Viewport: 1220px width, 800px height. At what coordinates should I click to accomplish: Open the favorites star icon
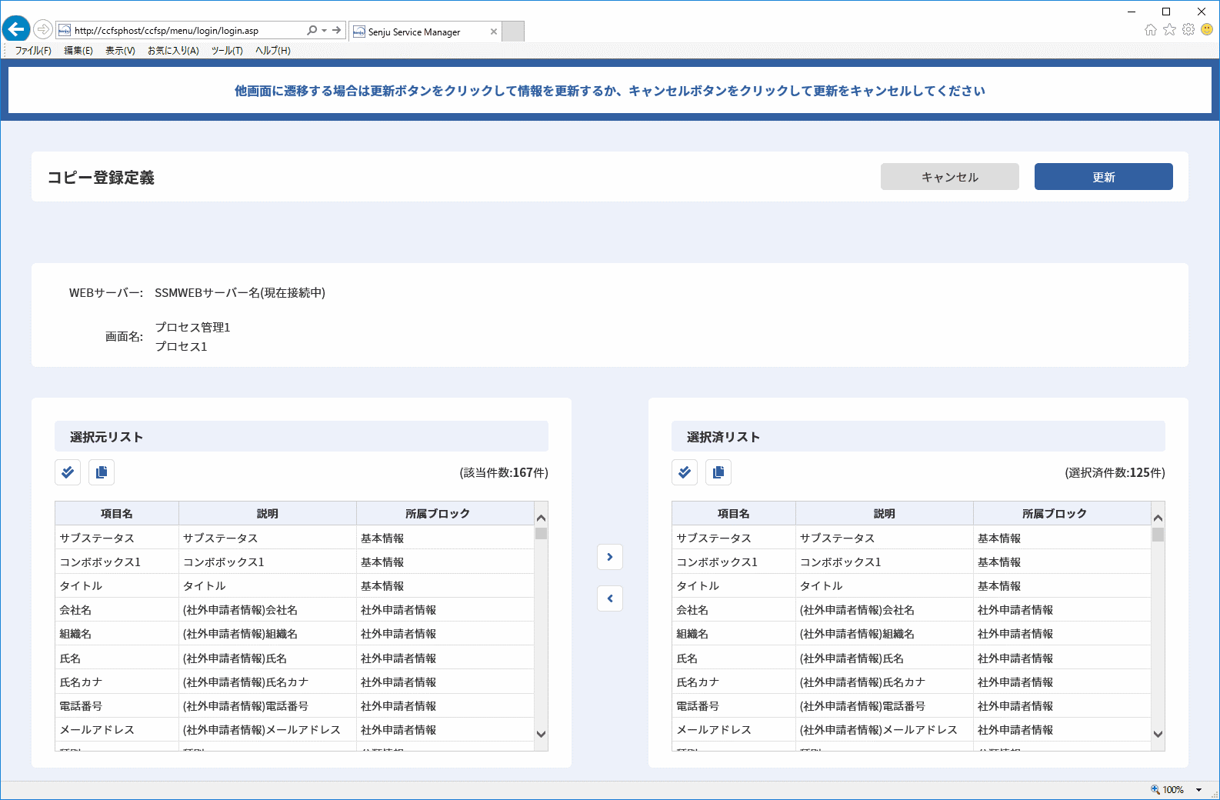[x=1170, y=30]
